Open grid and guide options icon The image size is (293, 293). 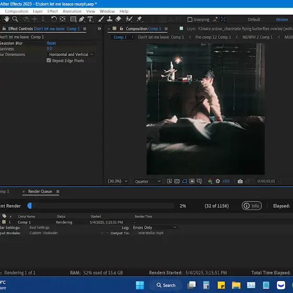[x=199, y=181]
